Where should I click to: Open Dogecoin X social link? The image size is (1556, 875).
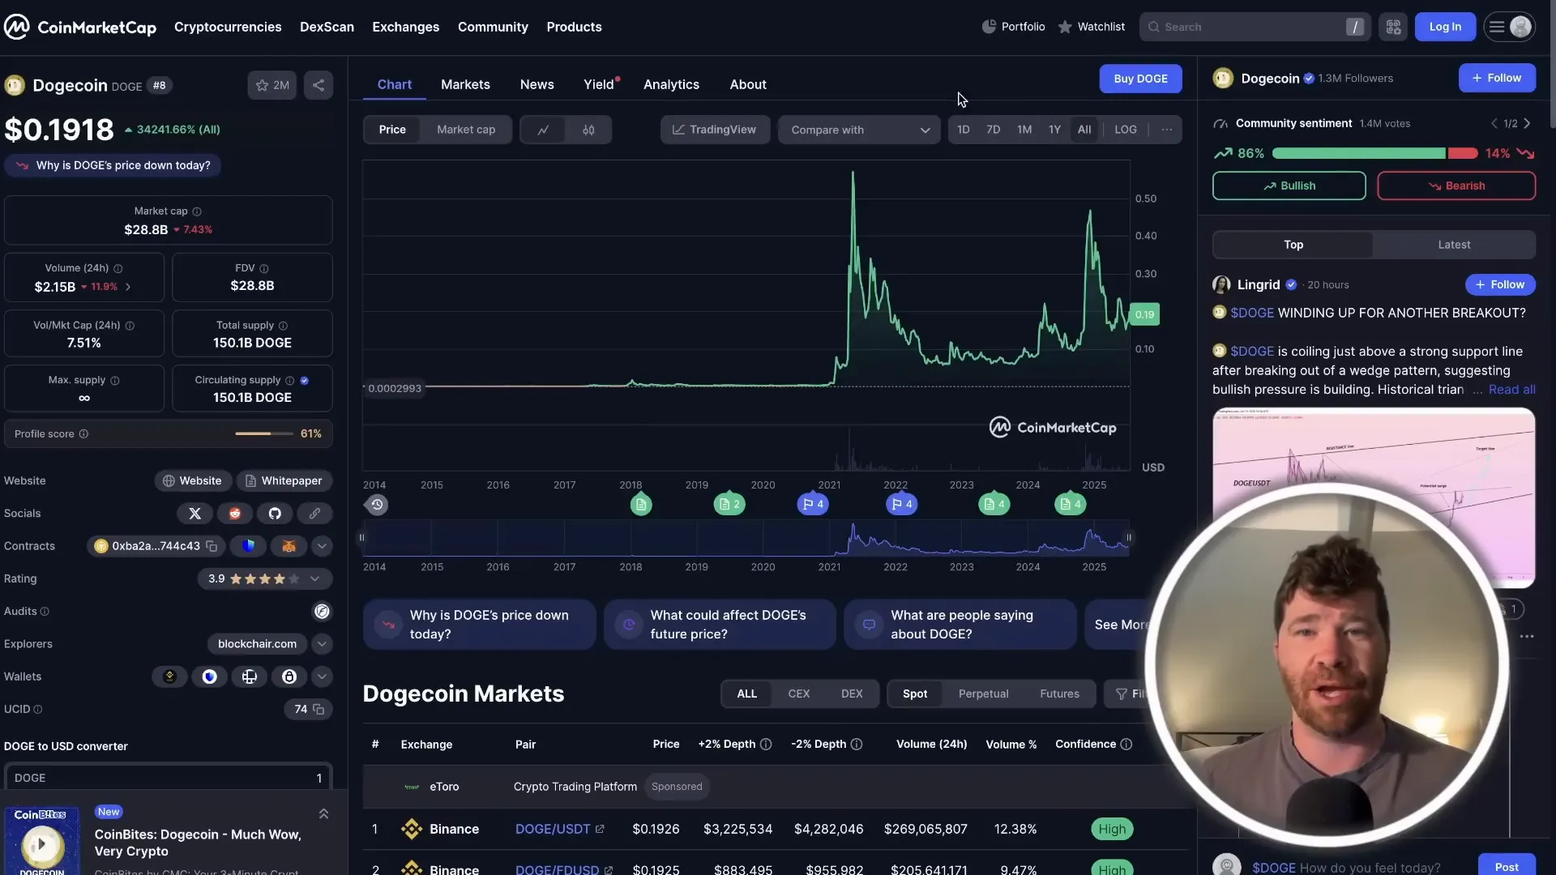pyautogui.click(x=194, y=514)
